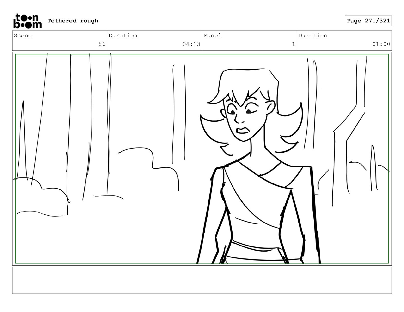Click the storyboard panel drawing of the woman
This screenshot has width=404, height=312.
[202, 159]
